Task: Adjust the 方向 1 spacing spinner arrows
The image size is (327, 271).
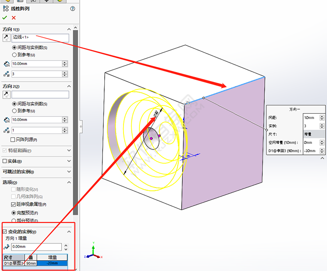Action: coord(65,64)
